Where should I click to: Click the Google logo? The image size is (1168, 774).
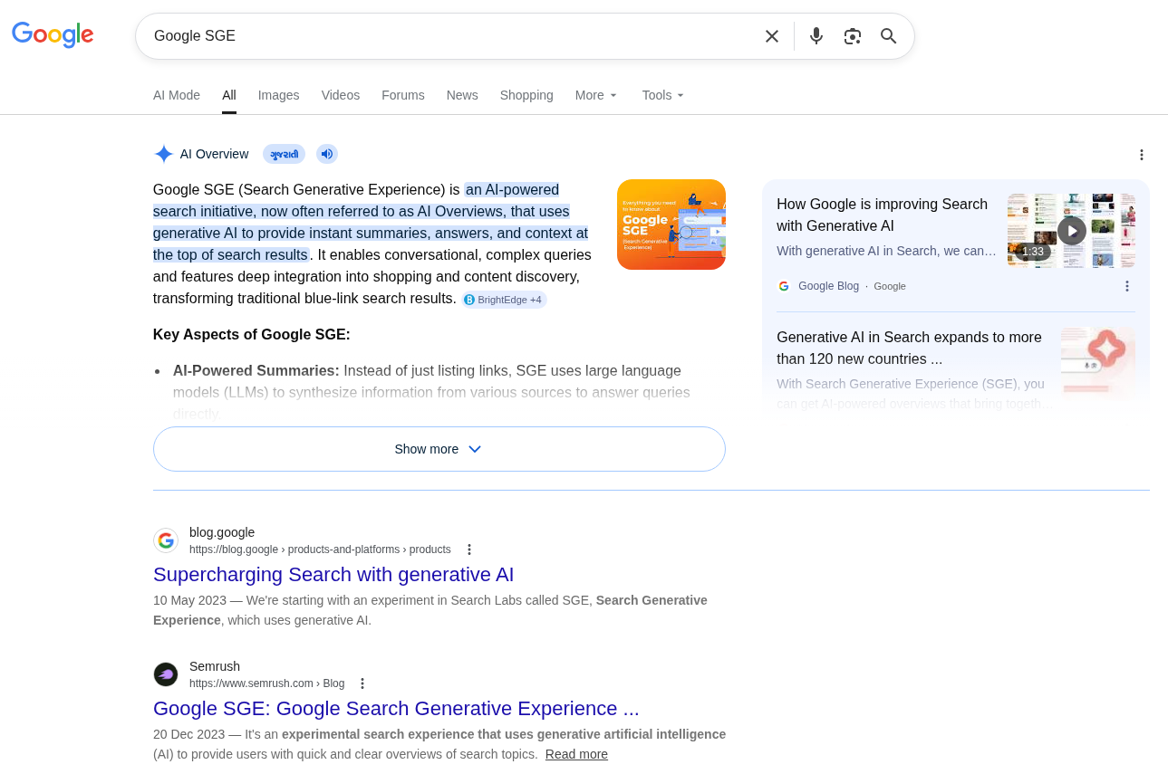pyautogui.click(x=53, y=34)
